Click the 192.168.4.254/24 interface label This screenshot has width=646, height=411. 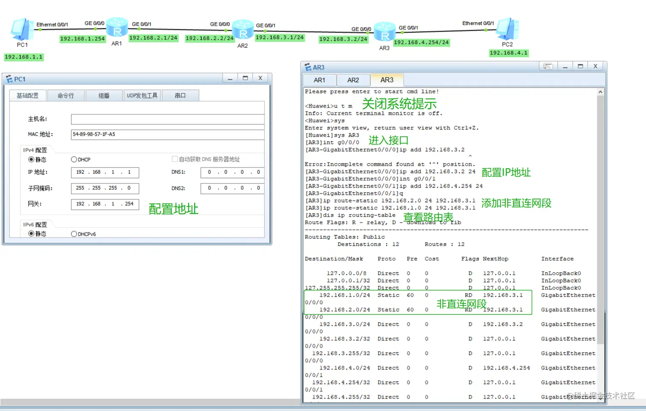click(421, 43)
